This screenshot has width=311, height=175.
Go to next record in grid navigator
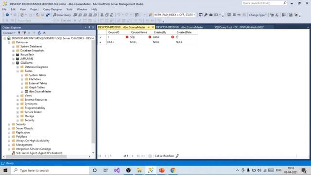coord(133,156)
